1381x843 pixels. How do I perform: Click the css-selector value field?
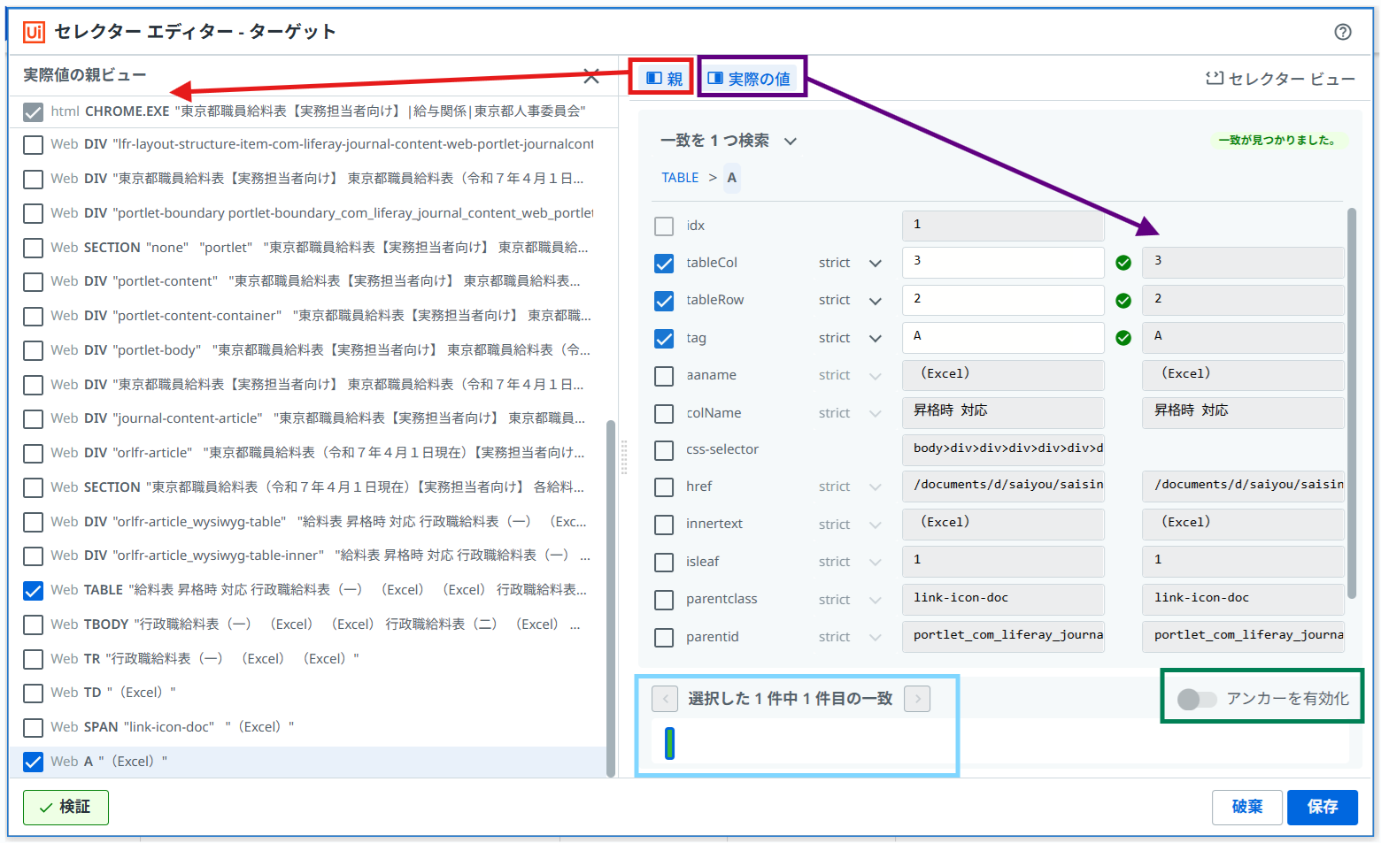pos(1003,449)
